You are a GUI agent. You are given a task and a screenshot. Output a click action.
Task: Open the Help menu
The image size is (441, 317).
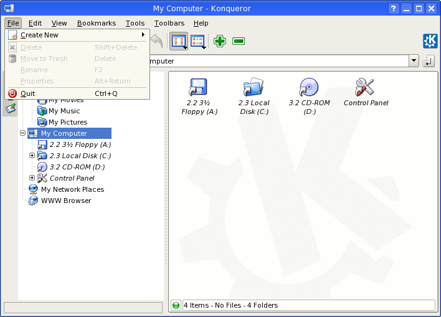click(201, 23)
